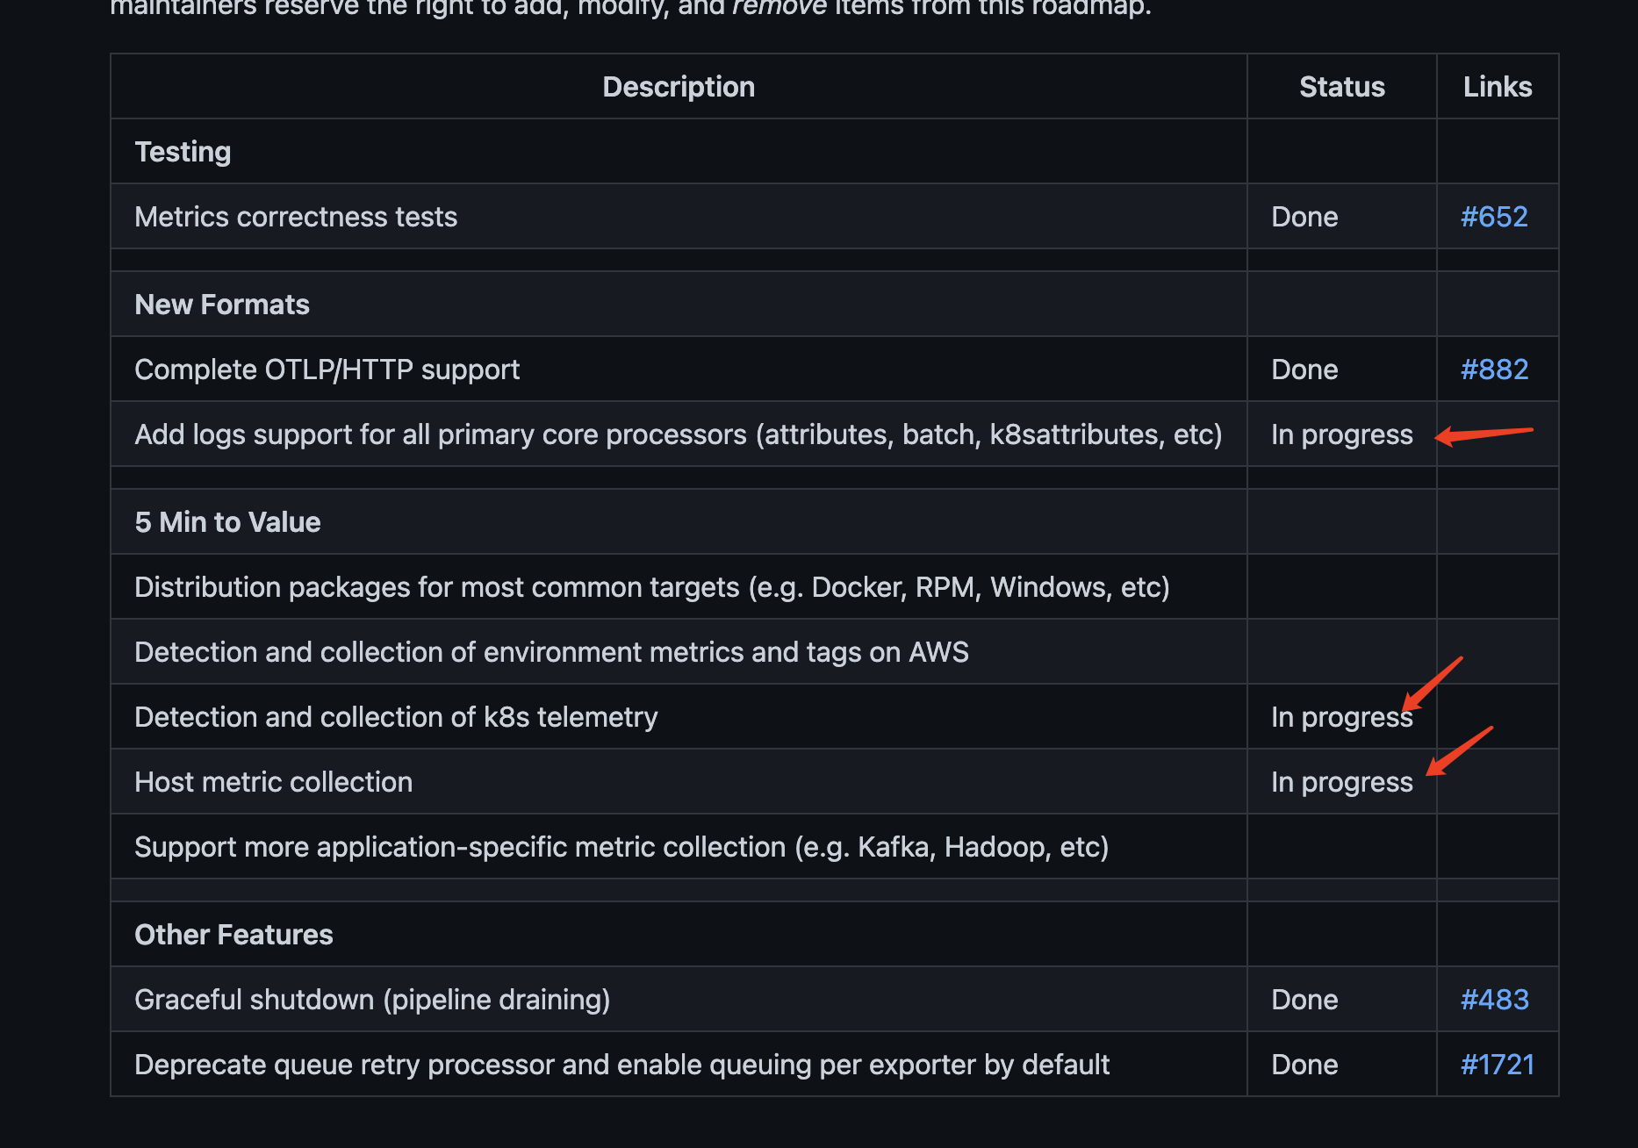Screen dimensions: 1638x1148
Task: Open issue link #1721
Action: point(1498,1065)
